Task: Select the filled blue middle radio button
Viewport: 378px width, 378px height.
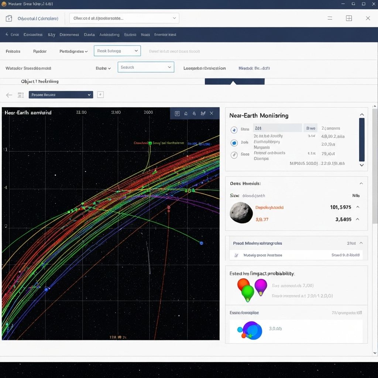Action: pyautogui.click(x=234, y=143)
